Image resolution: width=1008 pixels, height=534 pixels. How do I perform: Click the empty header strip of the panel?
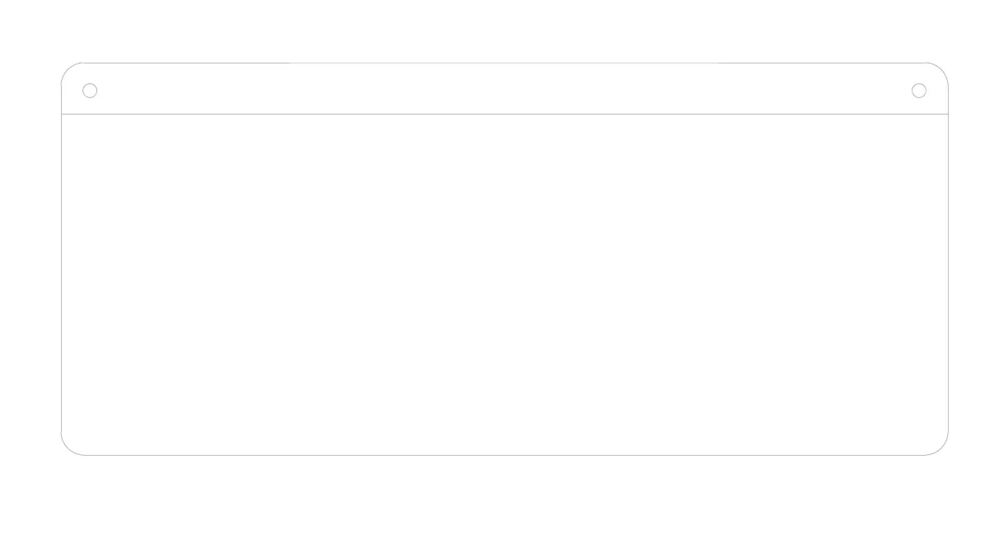(x=504, y=89)
